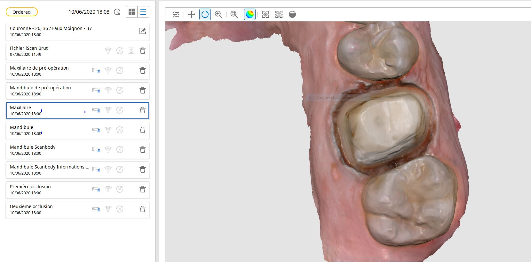Toggle the half-shaded circle display mode
Image resolution: width=531 pixels, height=262 pixels.
click(x=292, y=14)
